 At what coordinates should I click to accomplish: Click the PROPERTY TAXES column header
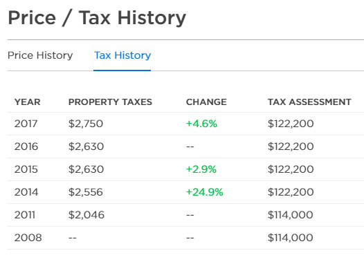click(x=110, y=102)
